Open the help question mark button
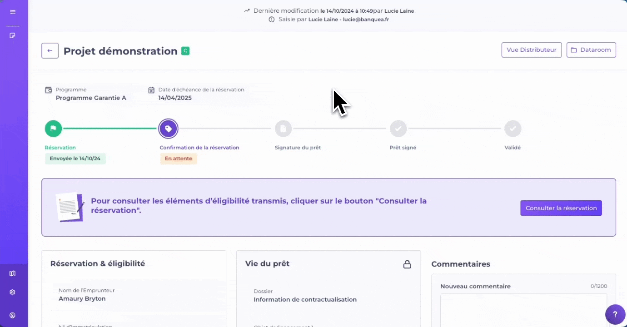 (x=615, y=314)
